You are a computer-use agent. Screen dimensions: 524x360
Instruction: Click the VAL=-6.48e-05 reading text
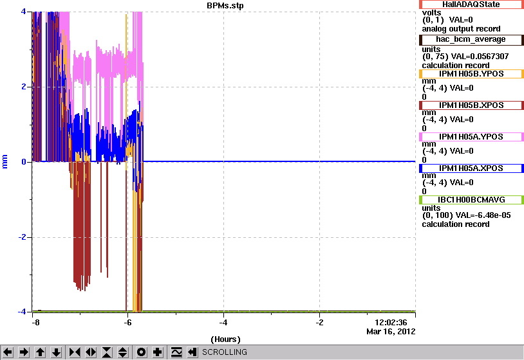point(483,215)
